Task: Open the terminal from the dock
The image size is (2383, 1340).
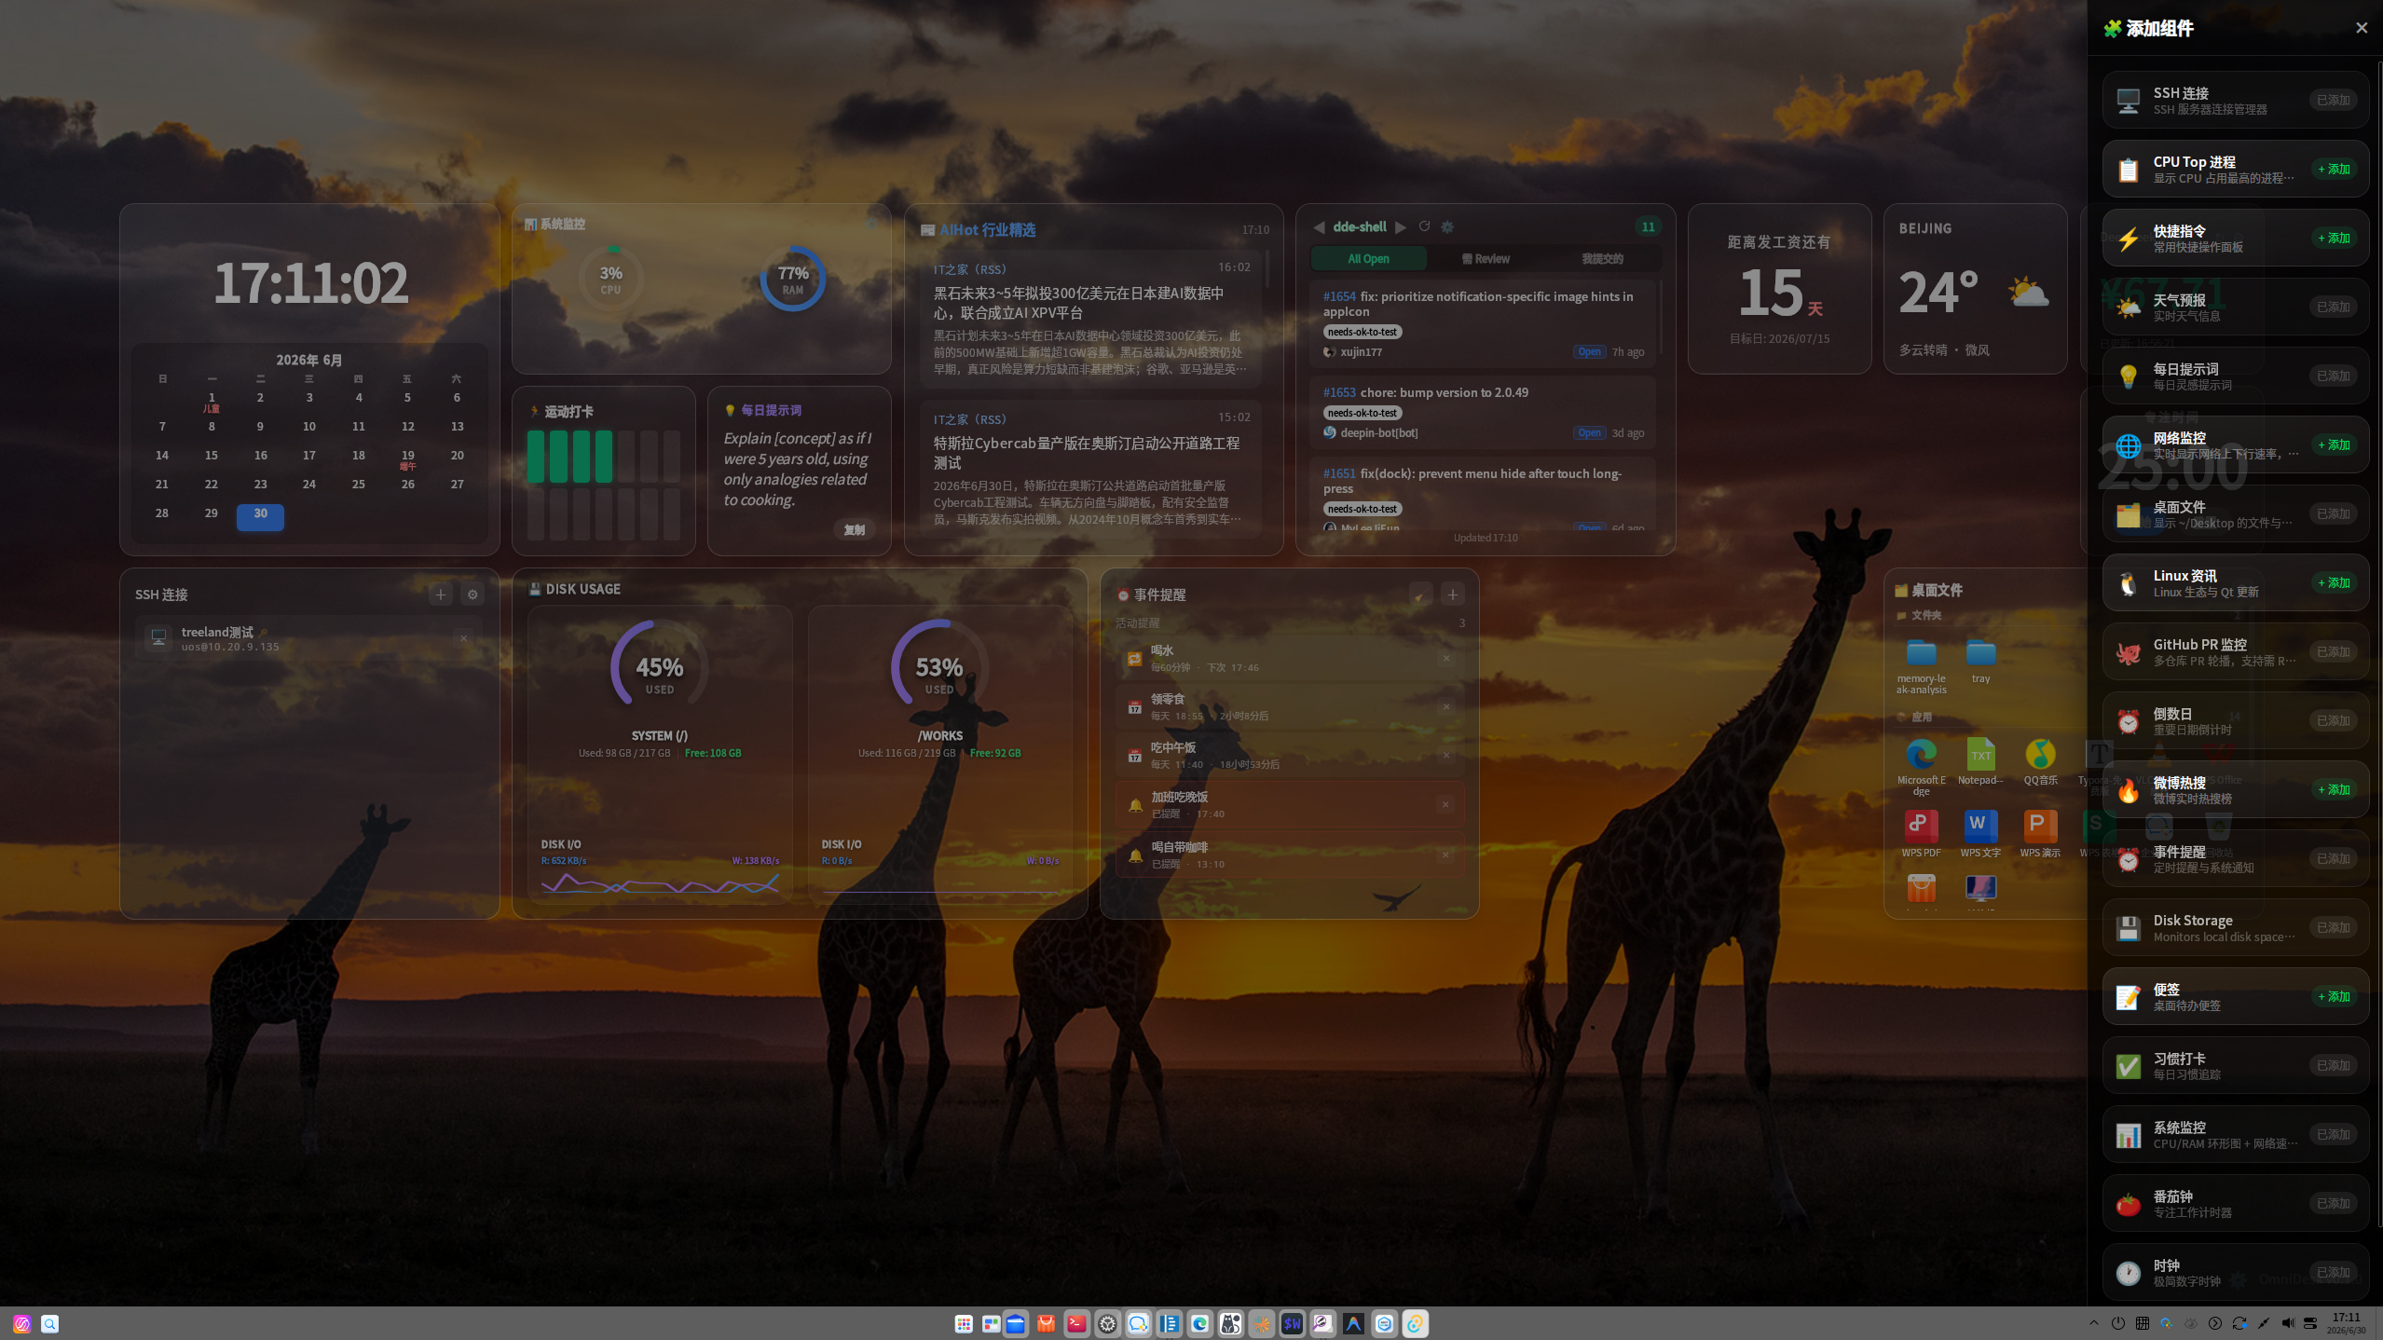Action: [x=1076, y=1323]
